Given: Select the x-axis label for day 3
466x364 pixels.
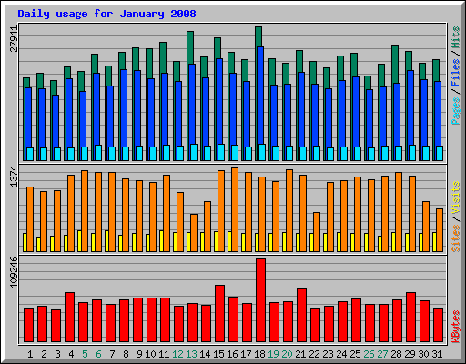Looking at the screenshot, I should click(57, 354).
